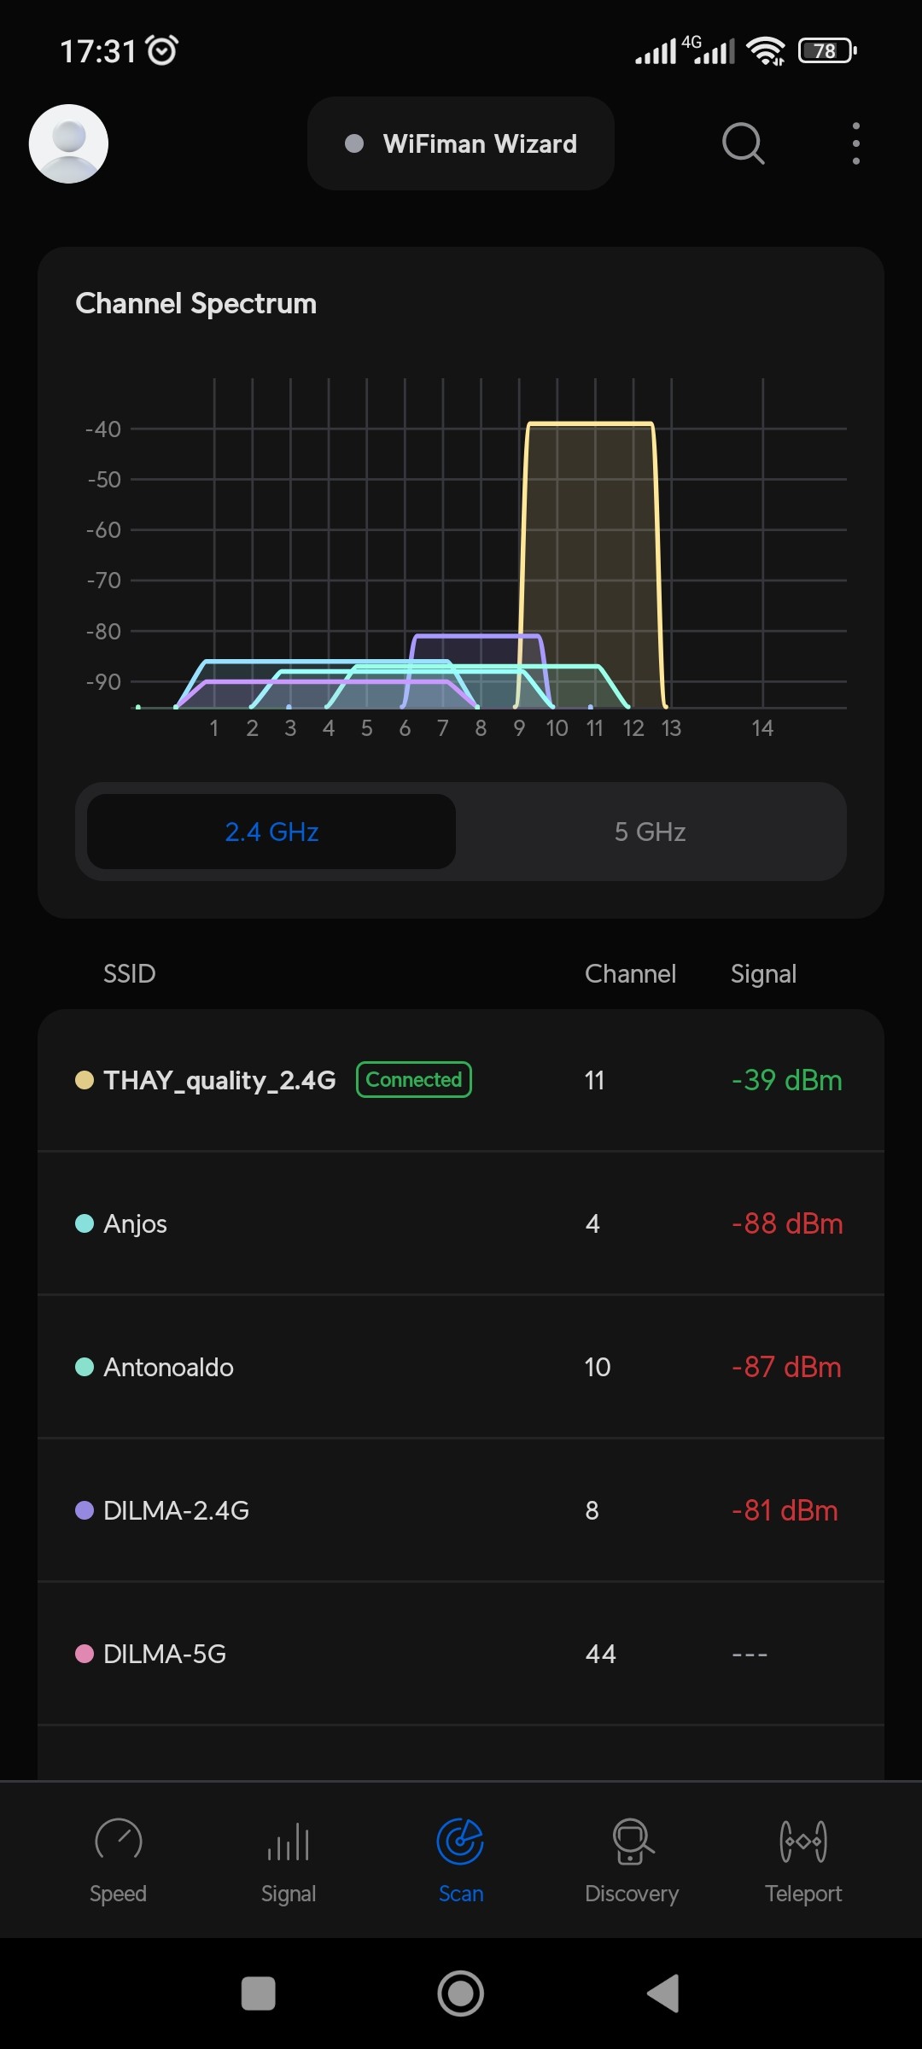Open the Discovery tab icon
Viewport: 922px width, 2049px height.
coord(632,1842)
